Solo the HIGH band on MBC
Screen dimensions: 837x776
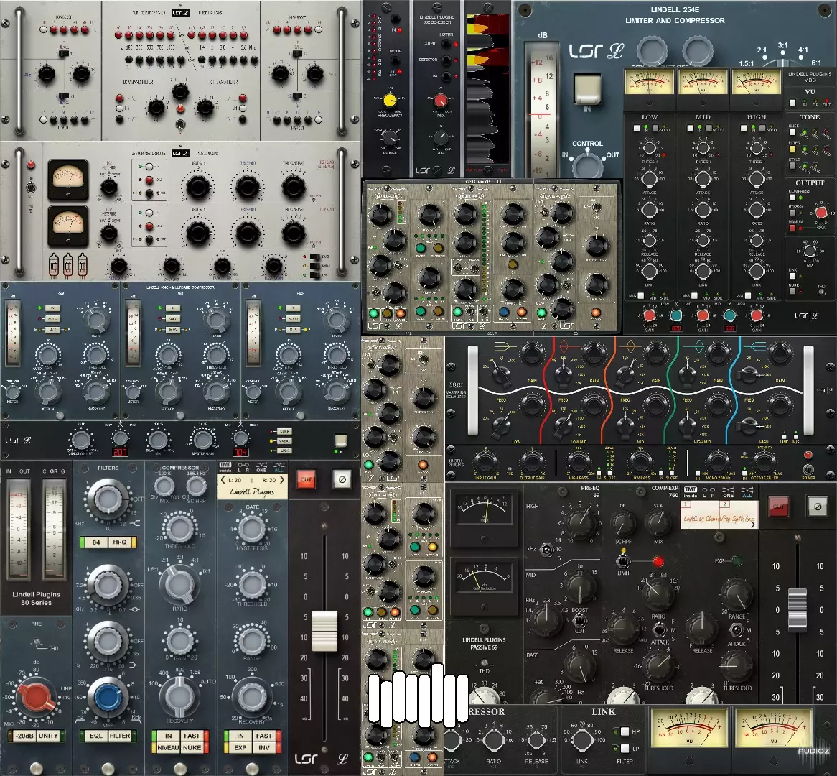click(x=762, y=129)
